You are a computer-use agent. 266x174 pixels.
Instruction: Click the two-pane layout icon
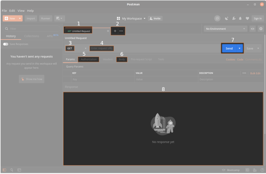[247, 170]
